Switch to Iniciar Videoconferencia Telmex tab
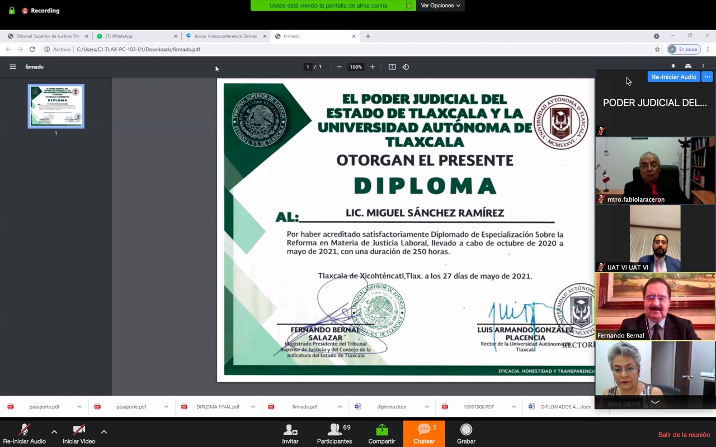 point(225,36)
